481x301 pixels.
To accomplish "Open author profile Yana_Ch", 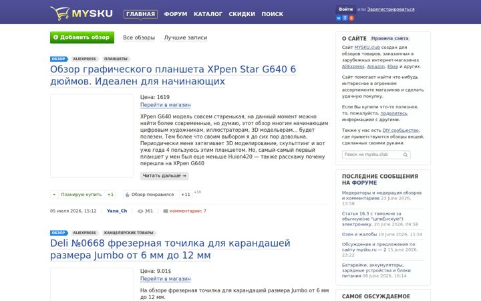I will pos(117,211).
